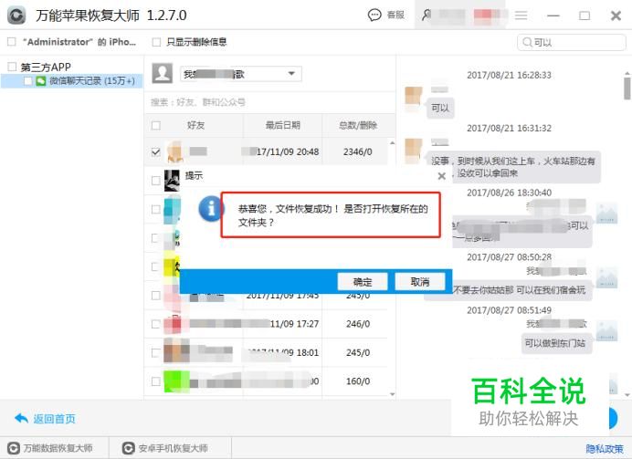The width and height of the screenshot is (632, 459).
Task: Open customer service chat bubble icon
Action: point(374,16)
